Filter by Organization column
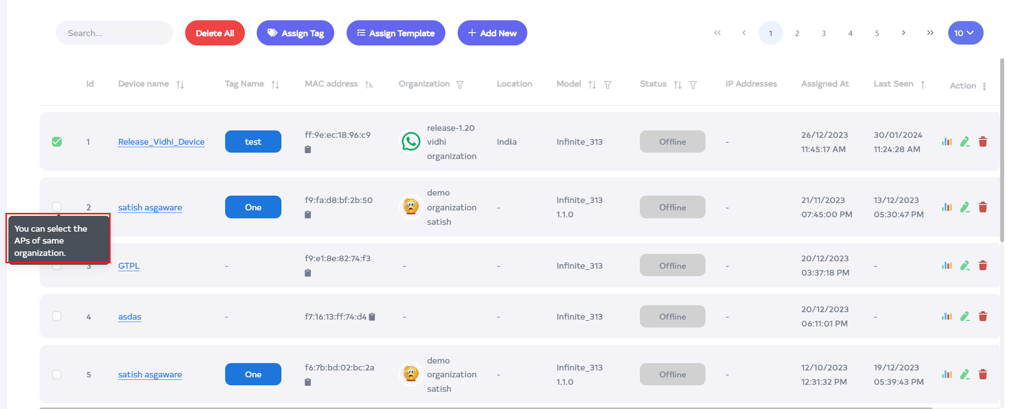The width and height of the screenshot is (1017, 409). click(460, 85)
